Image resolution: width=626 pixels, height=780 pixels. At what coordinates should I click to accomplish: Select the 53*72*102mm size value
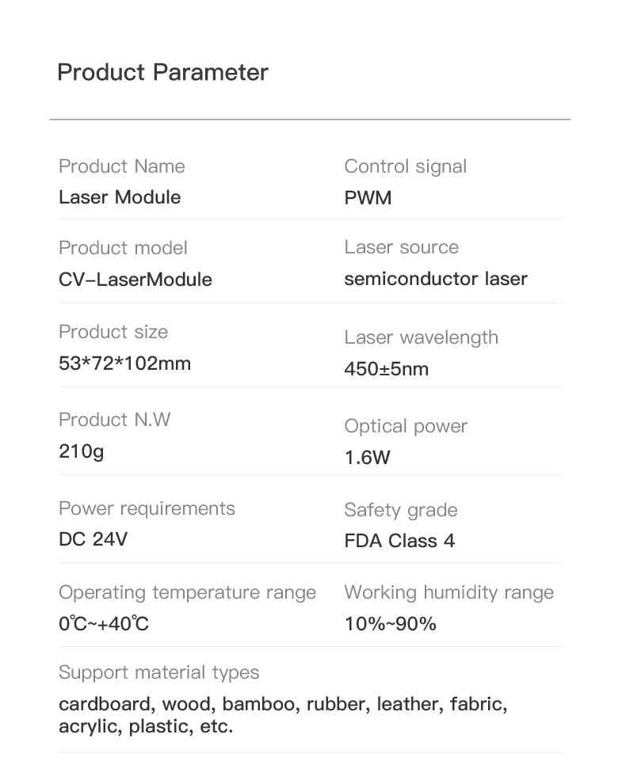[x=124, y=364]
